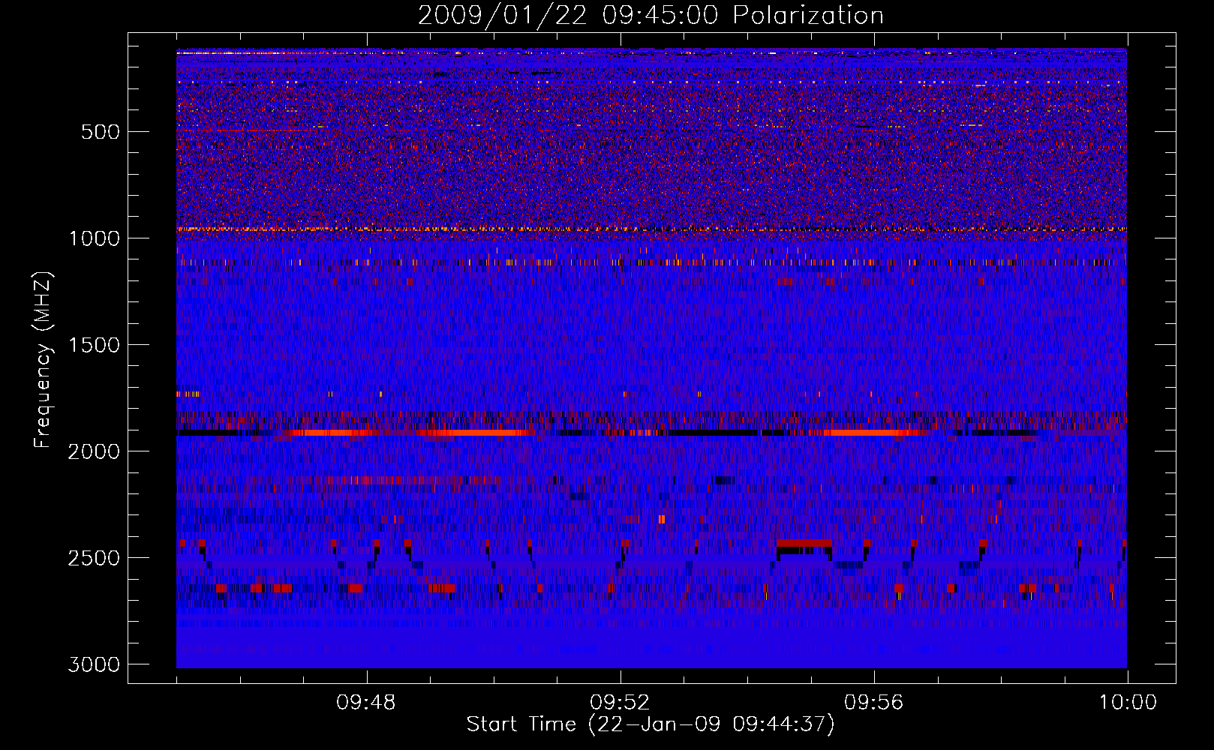
Task: Click the 10:00 time tick label
Action: pos(1128,703)
